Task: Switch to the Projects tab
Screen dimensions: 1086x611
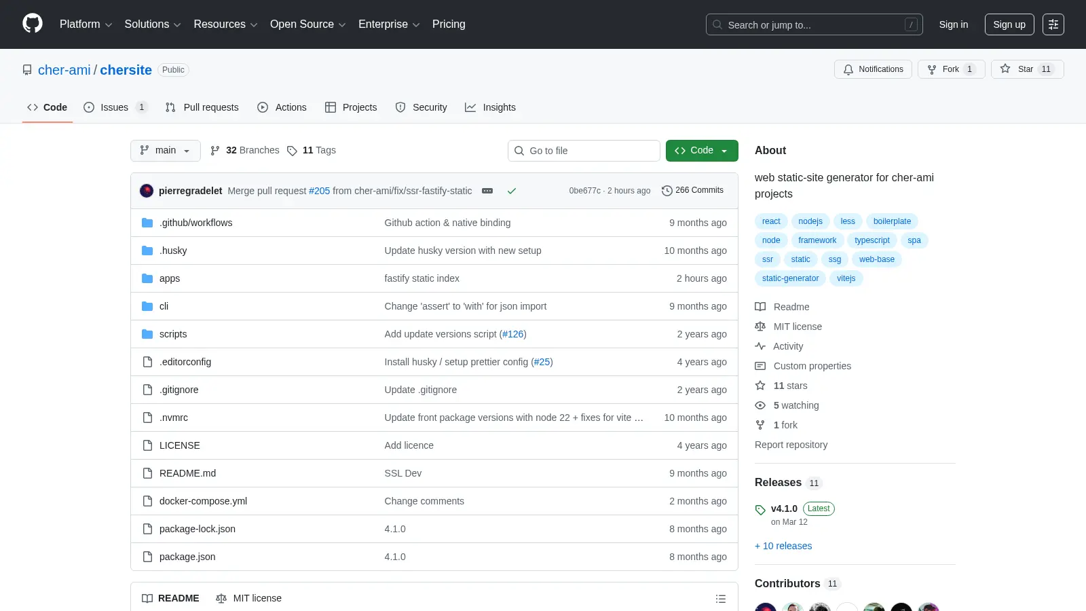Action: [351, 107]
